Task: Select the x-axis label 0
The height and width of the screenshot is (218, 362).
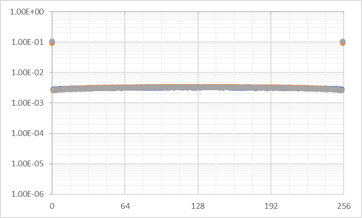Action: (52, 206)
